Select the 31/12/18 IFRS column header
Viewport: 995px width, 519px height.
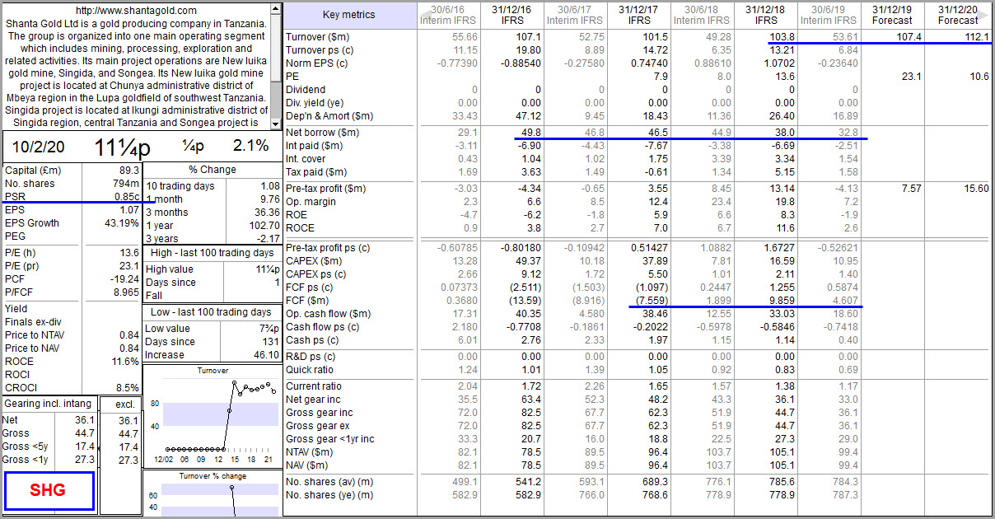[x=765, y=15]
